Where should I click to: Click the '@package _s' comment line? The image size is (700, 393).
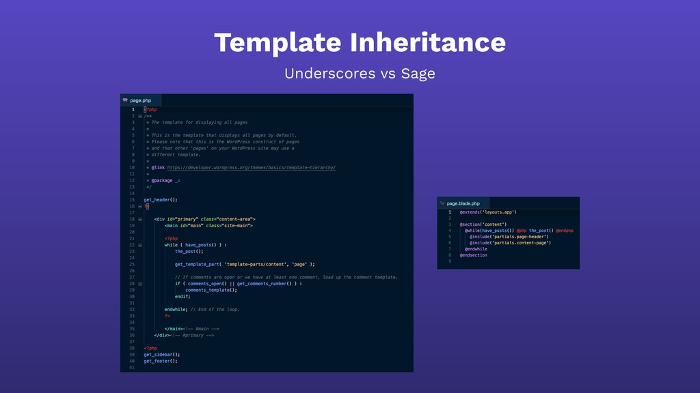(x=163, y=180)
